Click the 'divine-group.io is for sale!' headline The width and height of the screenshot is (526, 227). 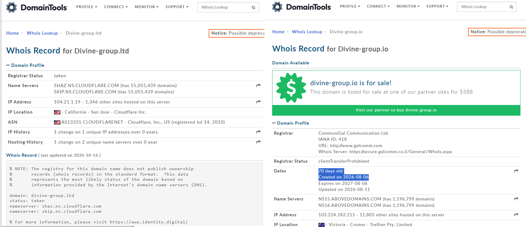pos(351,83)
